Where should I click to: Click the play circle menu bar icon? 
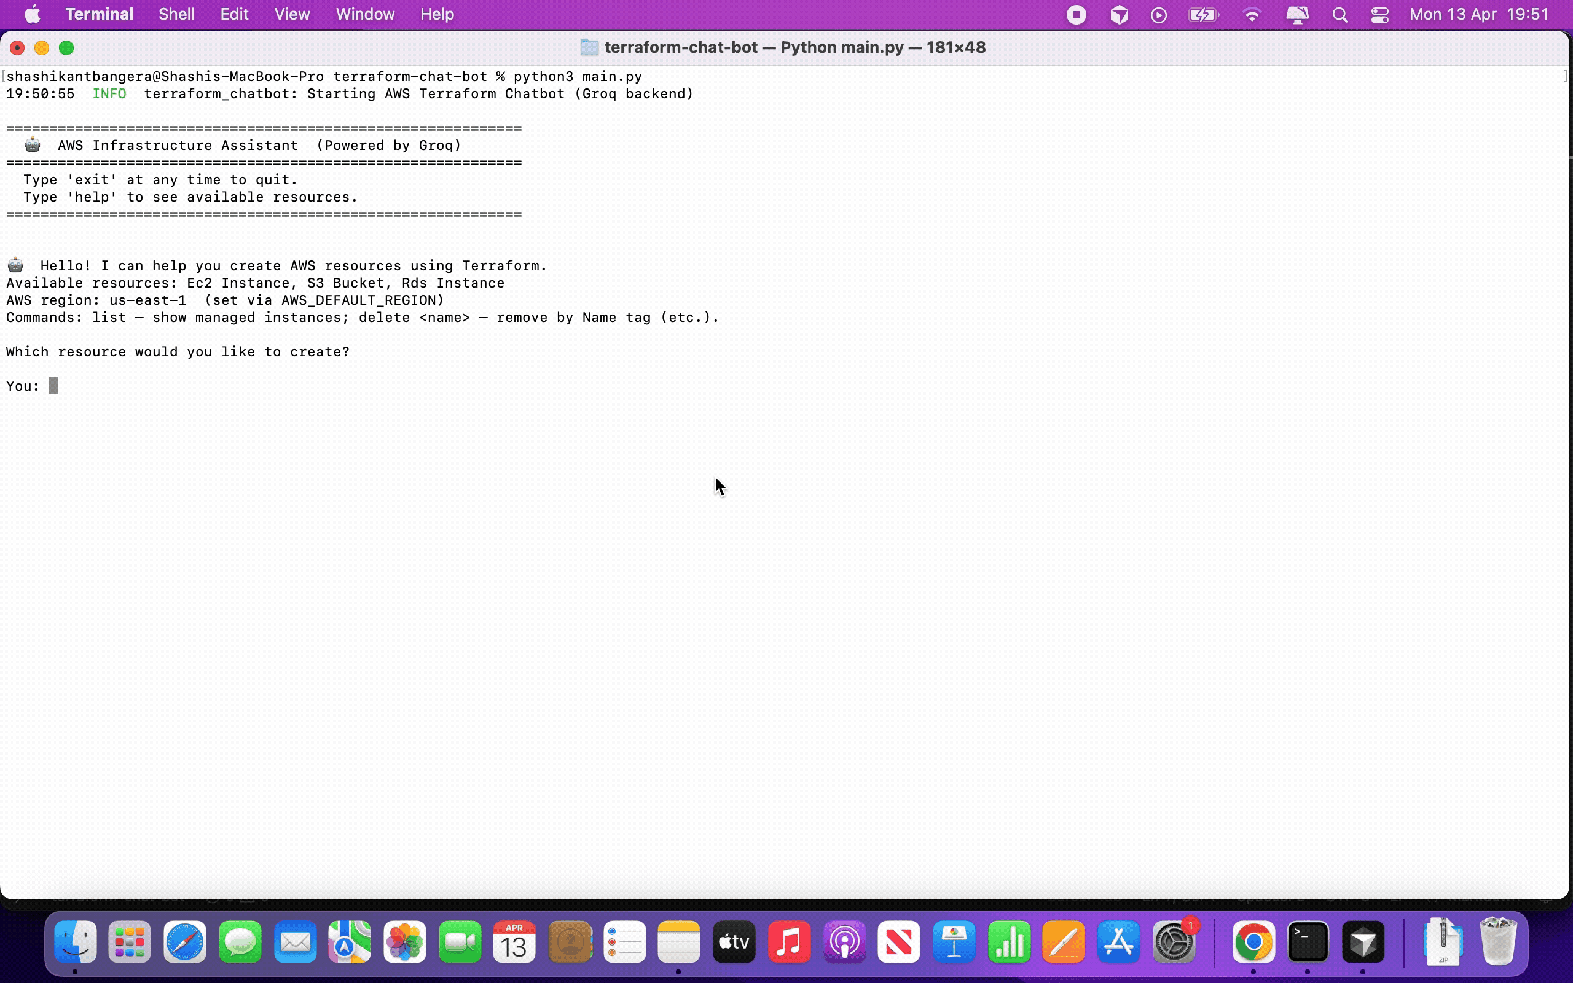1159,15
